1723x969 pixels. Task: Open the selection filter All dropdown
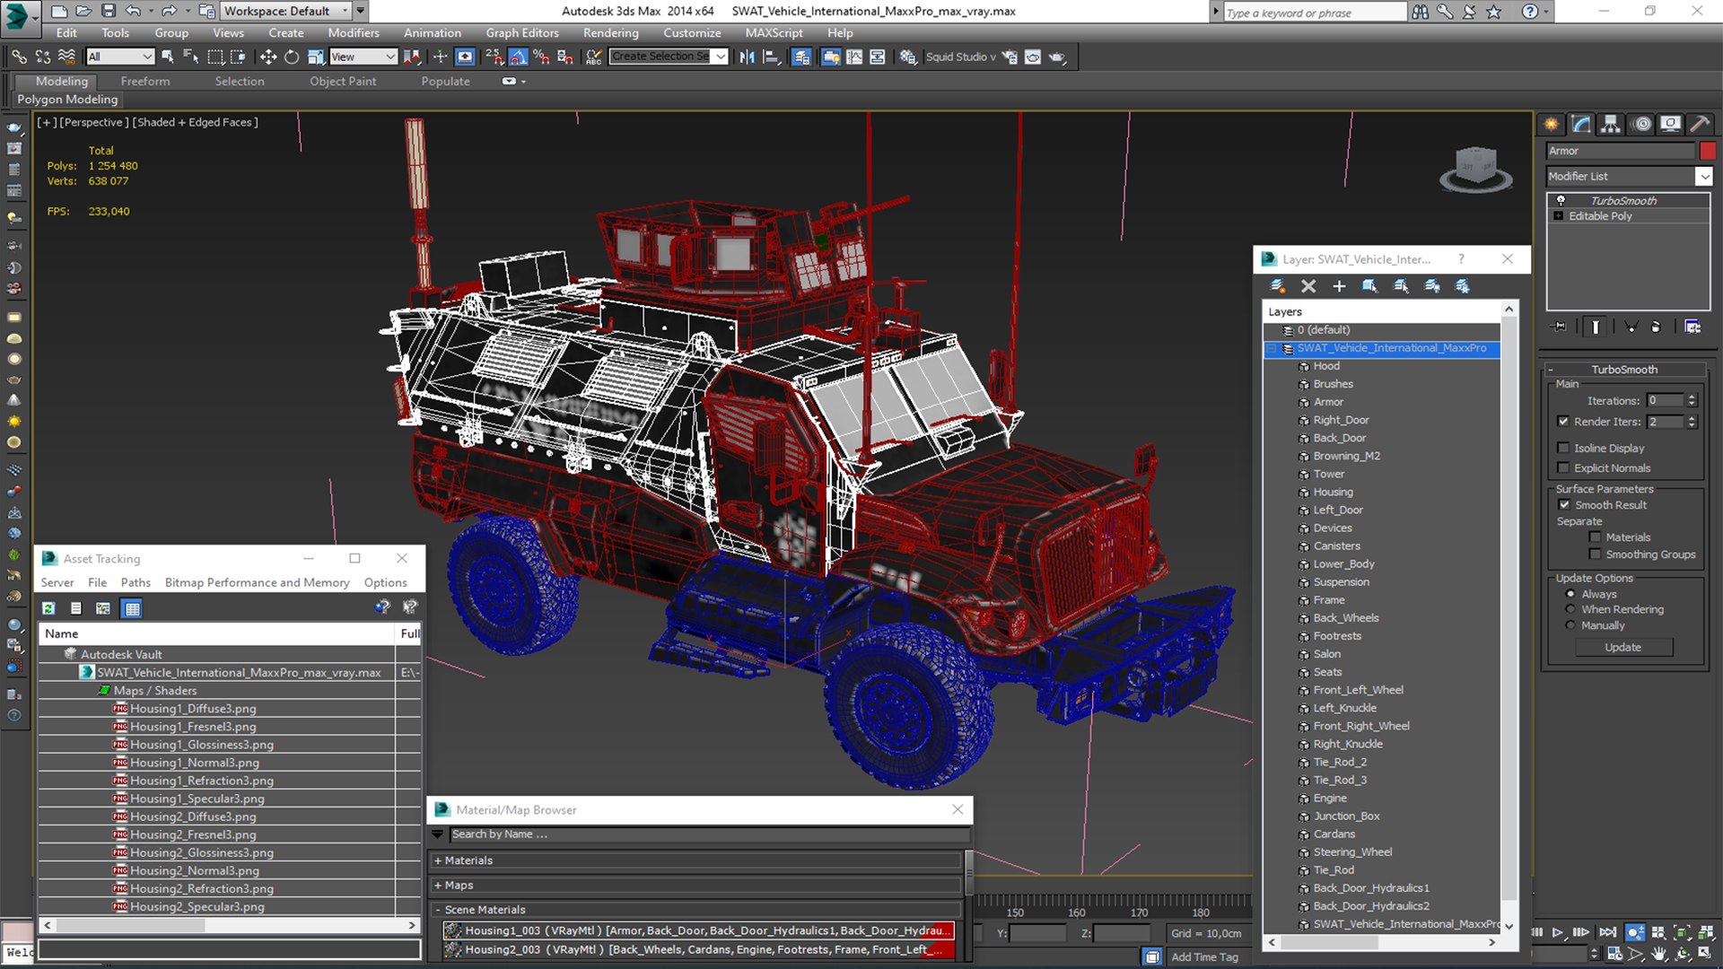[120, 57]
